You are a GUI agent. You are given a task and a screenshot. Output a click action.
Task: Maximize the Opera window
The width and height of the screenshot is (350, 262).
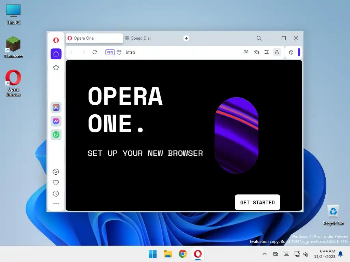pyautogui.click(x=283, y=38)
